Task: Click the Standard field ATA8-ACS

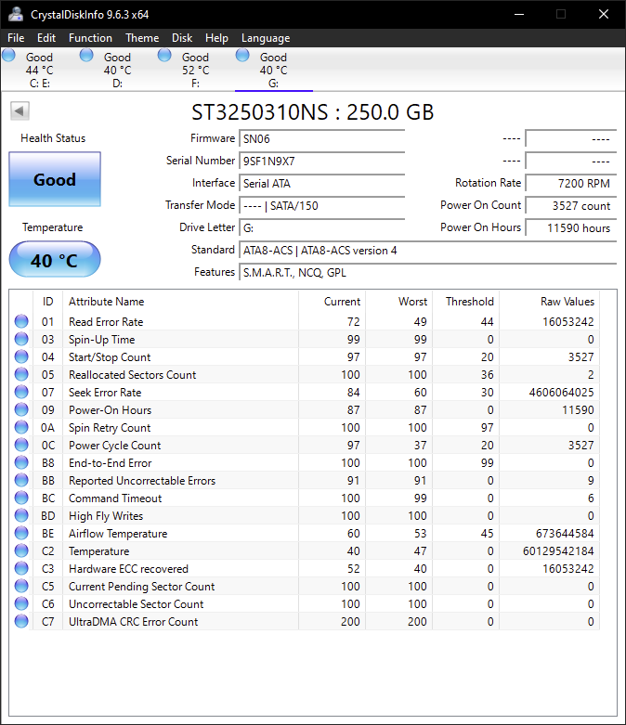Action: 428,250
